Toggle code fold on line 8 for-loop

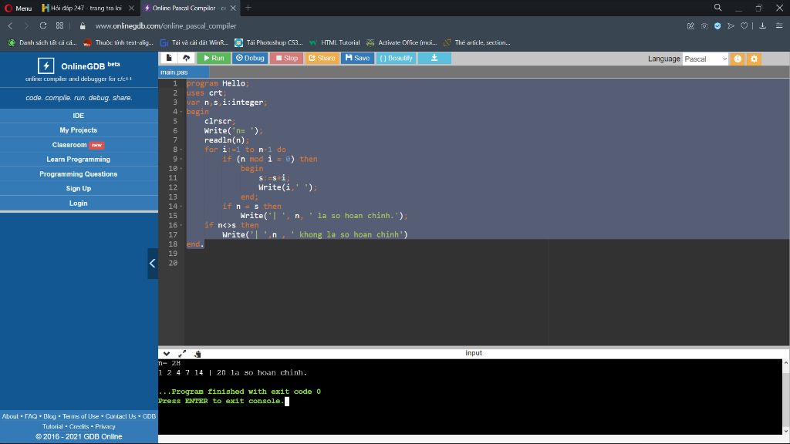click(181, 150)
